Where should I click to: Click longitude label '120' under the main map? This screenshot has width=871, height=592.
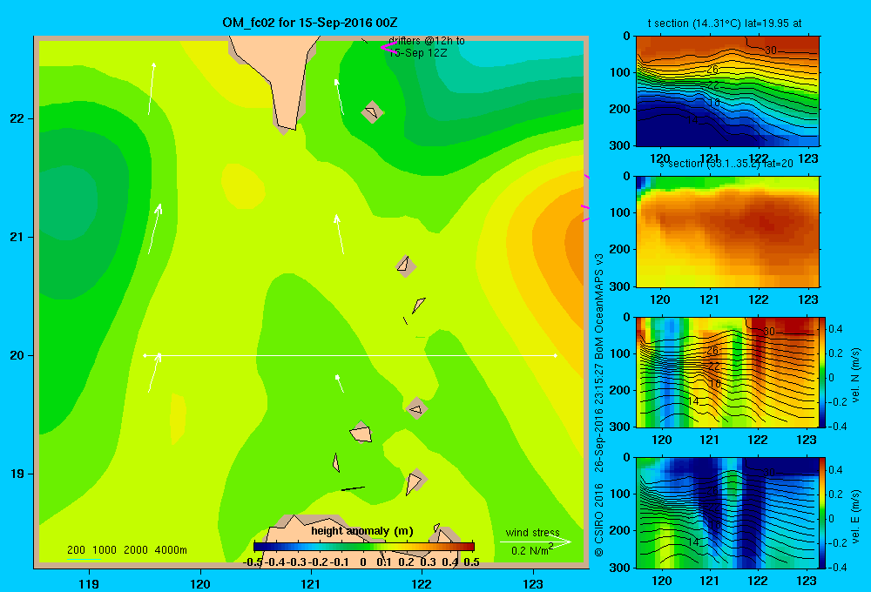point(200,583)
